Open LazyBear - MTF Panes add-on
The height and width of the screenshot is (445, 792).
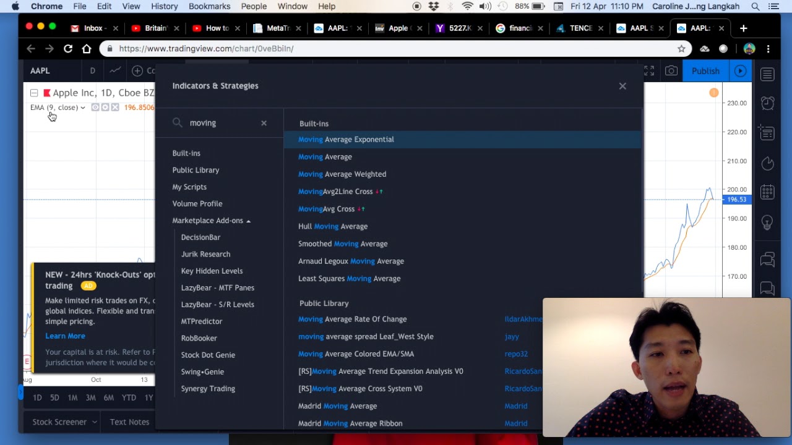pos(218,287)
